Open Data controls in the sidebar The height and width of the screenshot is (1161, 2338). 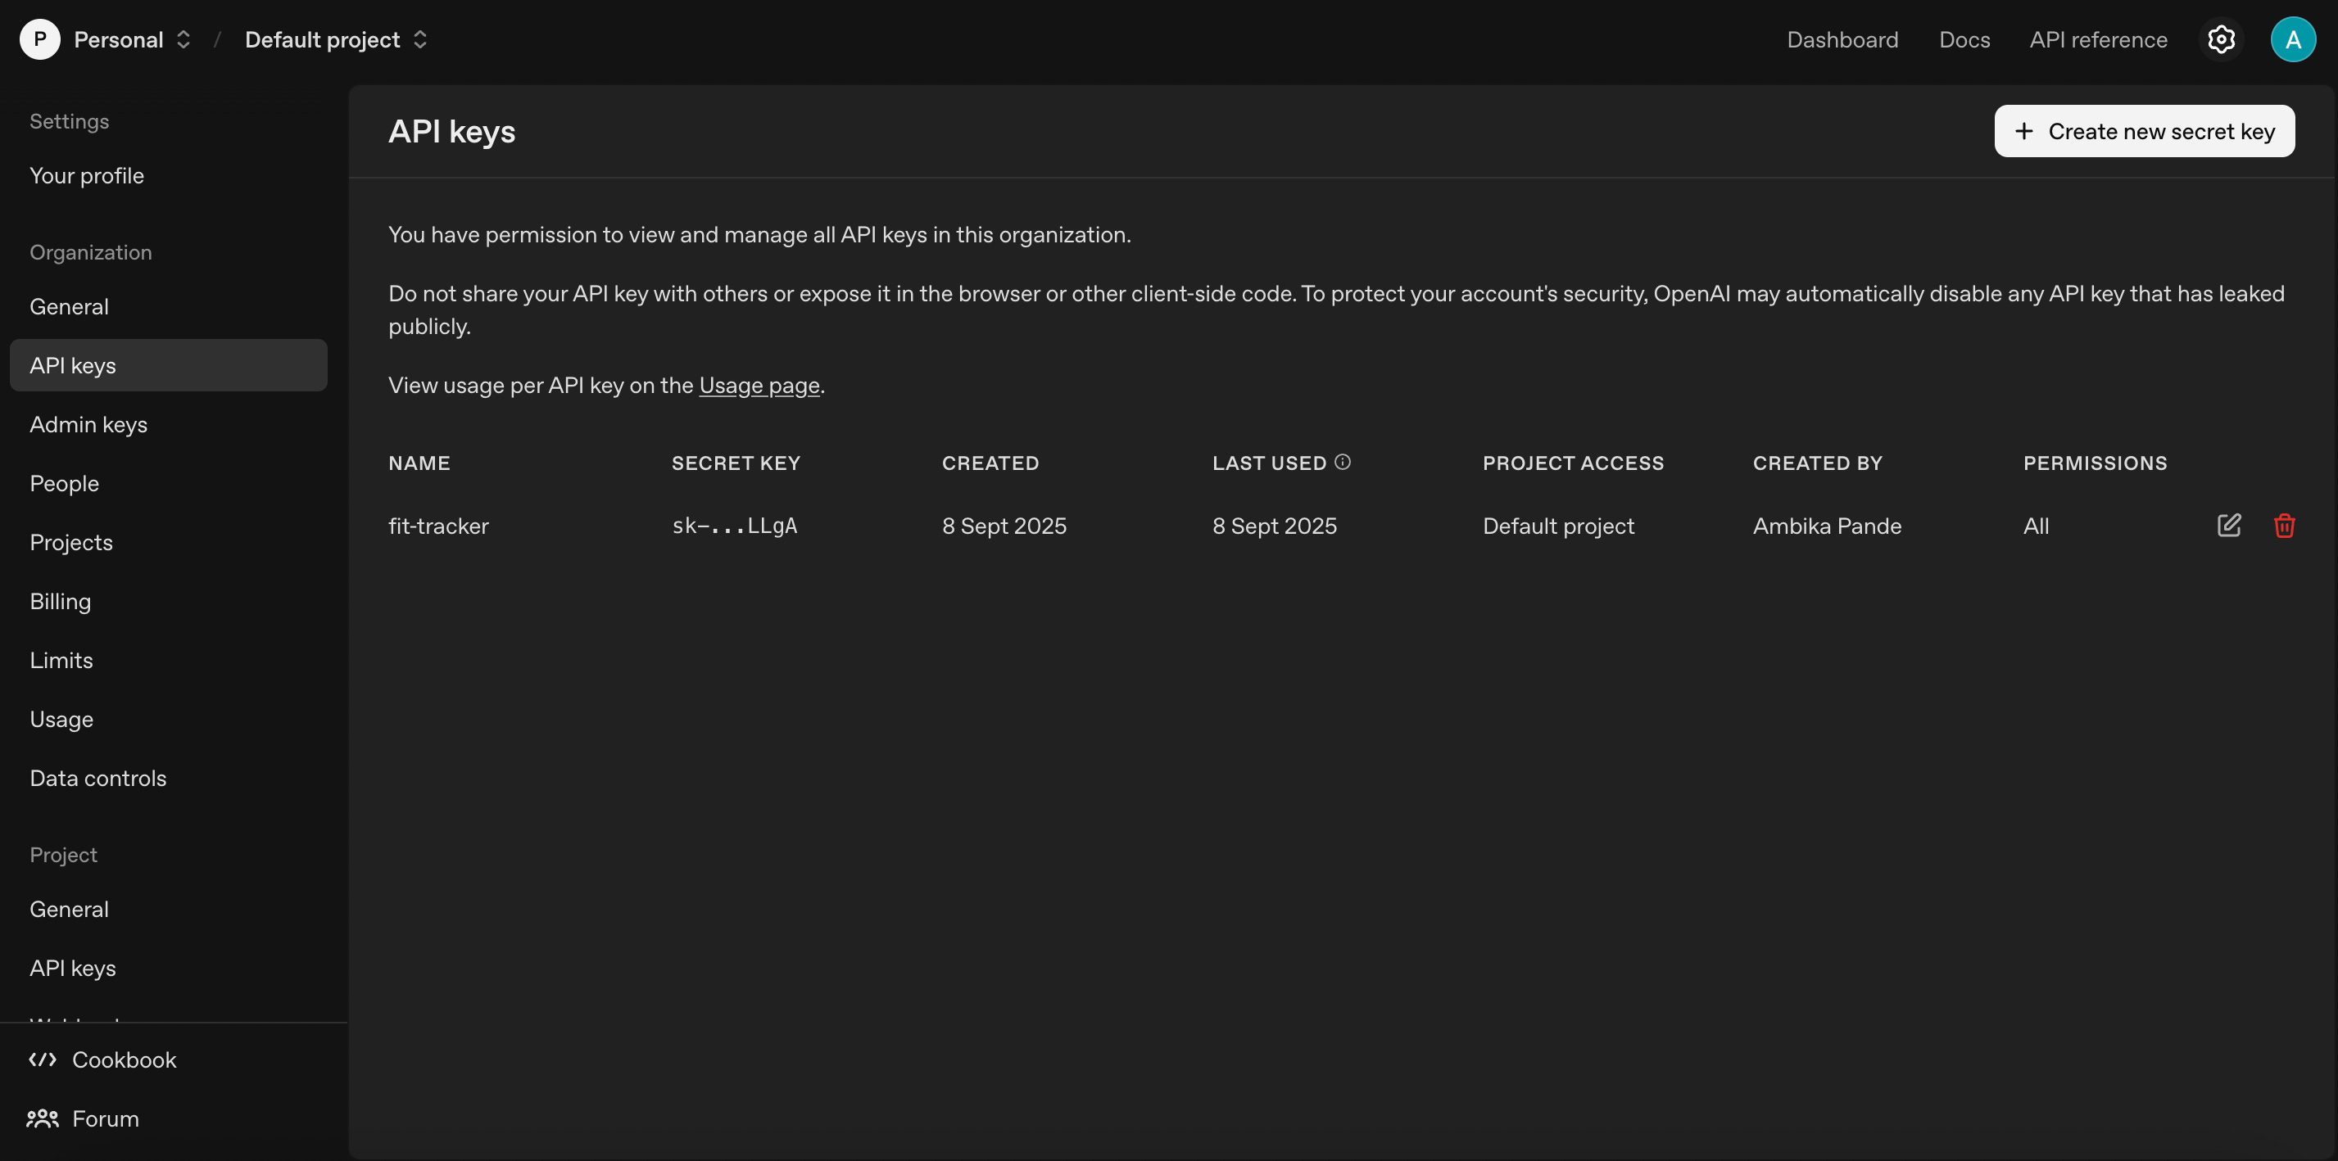98,779
